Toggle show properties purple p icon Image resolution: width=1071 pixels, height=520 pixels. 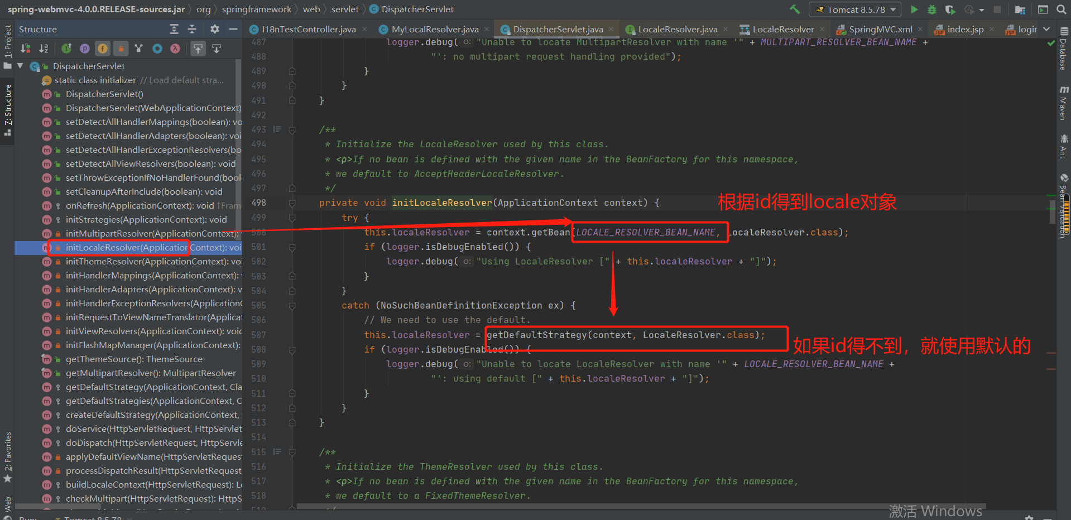(x=85, y=49)
